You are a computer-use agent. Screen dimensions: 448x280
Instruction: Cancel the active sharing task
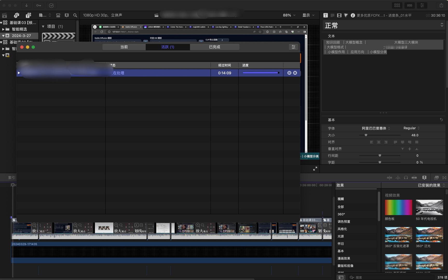click(x=295, y=73)
